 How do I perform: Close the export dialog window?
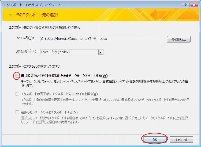(x=194, y=5)
